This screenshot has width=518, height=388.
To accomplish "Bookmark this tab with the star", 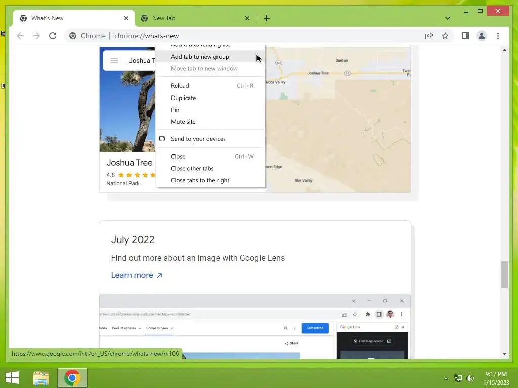I will click(x=445, y=36).
